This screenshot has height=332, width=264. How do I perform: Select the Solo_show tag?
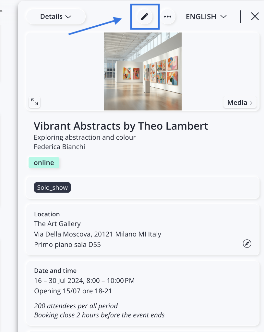[x=52, y=187]
